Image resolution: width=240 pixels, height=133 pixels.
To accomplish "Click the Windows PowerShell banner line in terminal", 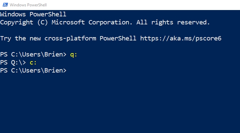I will (x=33, y=14).
